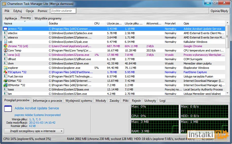232x144 pixels.
Task: Click the lsass process icon
Action: tap(6, 89)
